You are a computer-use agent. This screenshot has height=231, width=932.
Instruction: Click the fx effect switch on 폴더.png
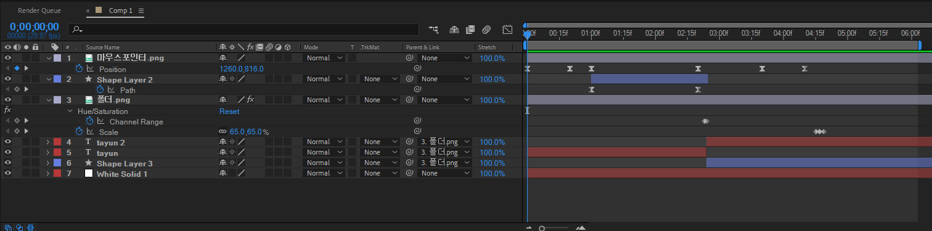(251, 100)
